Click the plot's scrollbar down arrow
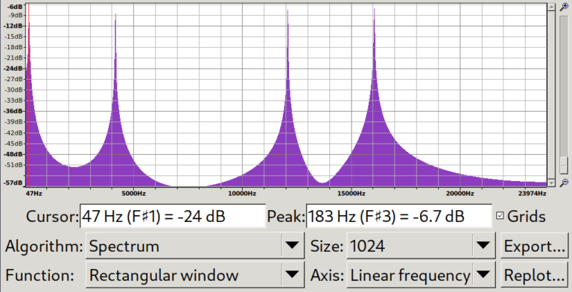The width and height of the screenshot is (572, 292). [551, 182]
